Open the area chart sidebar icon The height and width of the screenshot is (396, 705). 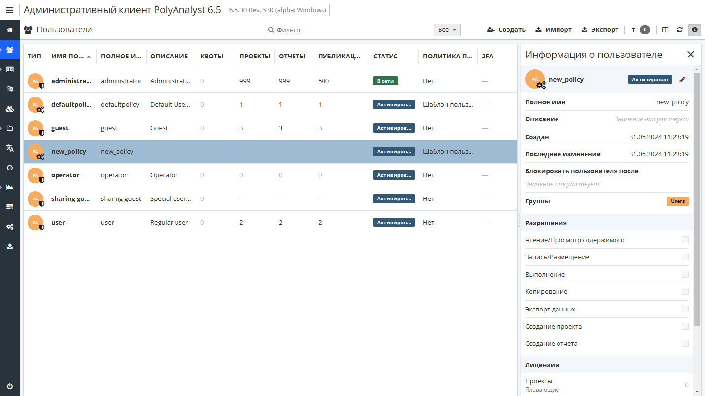(x=10, y=187)
